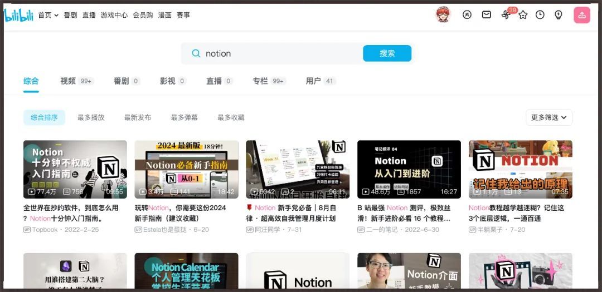Switch to the 用户 results tab

[321, 81]
